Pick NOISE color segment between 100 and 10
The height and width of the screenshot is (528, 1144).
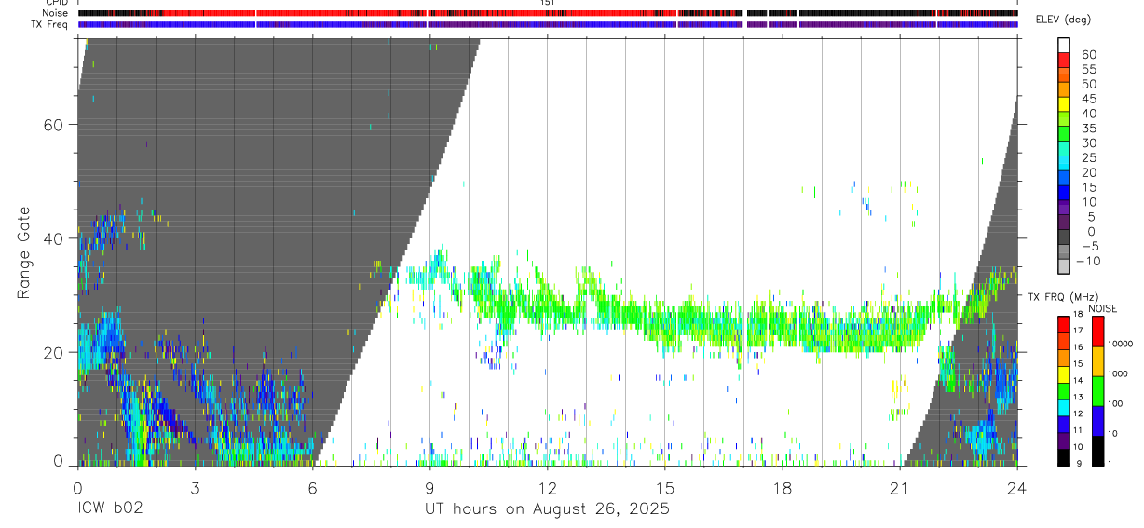(x=1096, y=420)
